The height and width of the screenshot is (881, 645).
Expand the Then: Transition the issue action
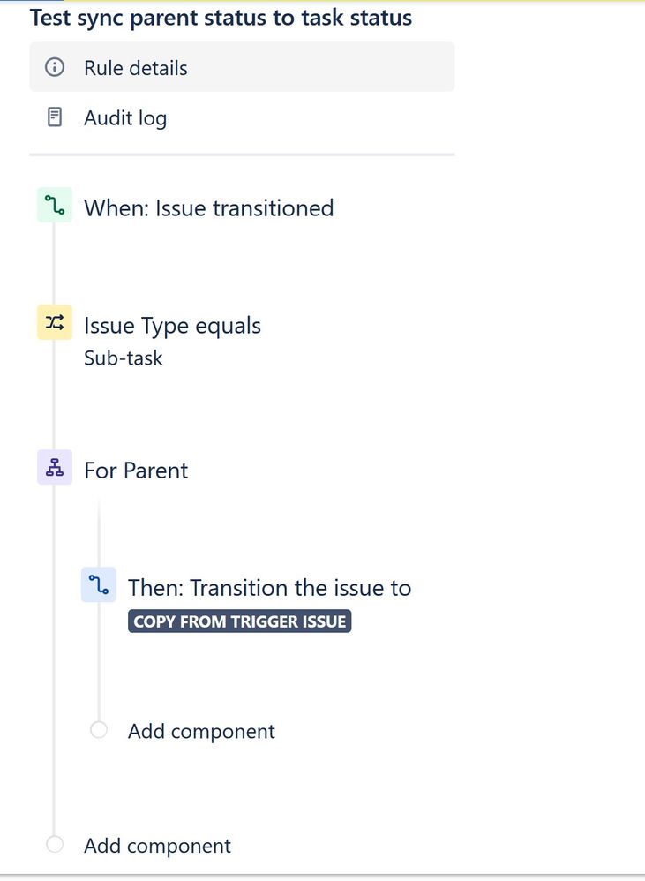click(x=270, y=588)
